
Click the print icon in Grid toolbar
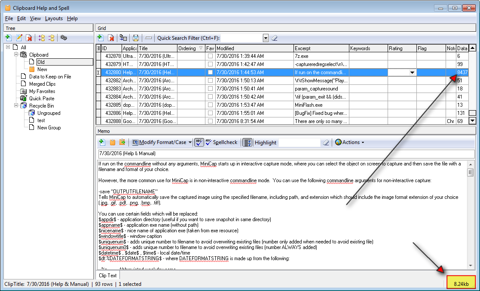[136, 38]
